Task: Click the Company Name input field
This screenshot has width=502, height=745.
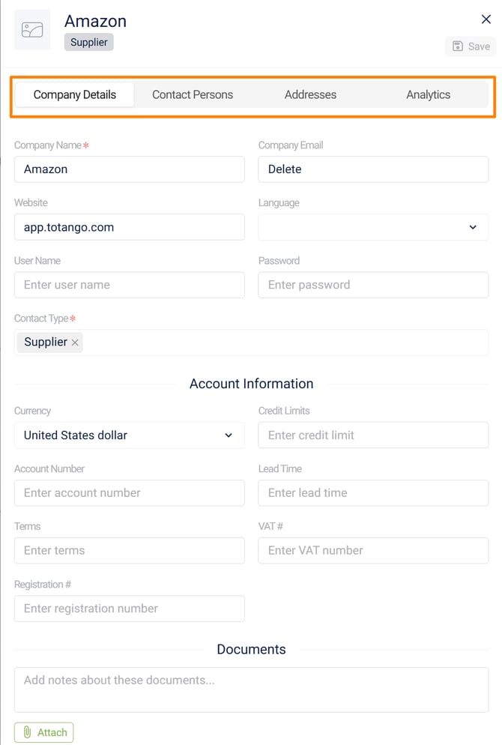Action: click(x=129, y=169)
